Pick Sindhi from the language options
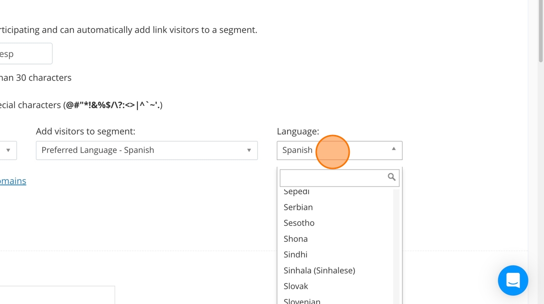The width and height of the screenshot is (544, 304). (295, 254)
